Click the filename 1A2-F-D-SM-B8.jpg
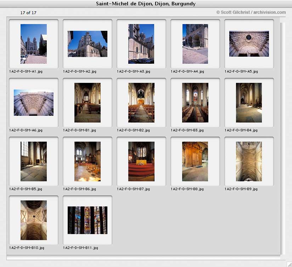Viewport: 292px width, 267px height. pyautogui.click(x=187, y=189)
